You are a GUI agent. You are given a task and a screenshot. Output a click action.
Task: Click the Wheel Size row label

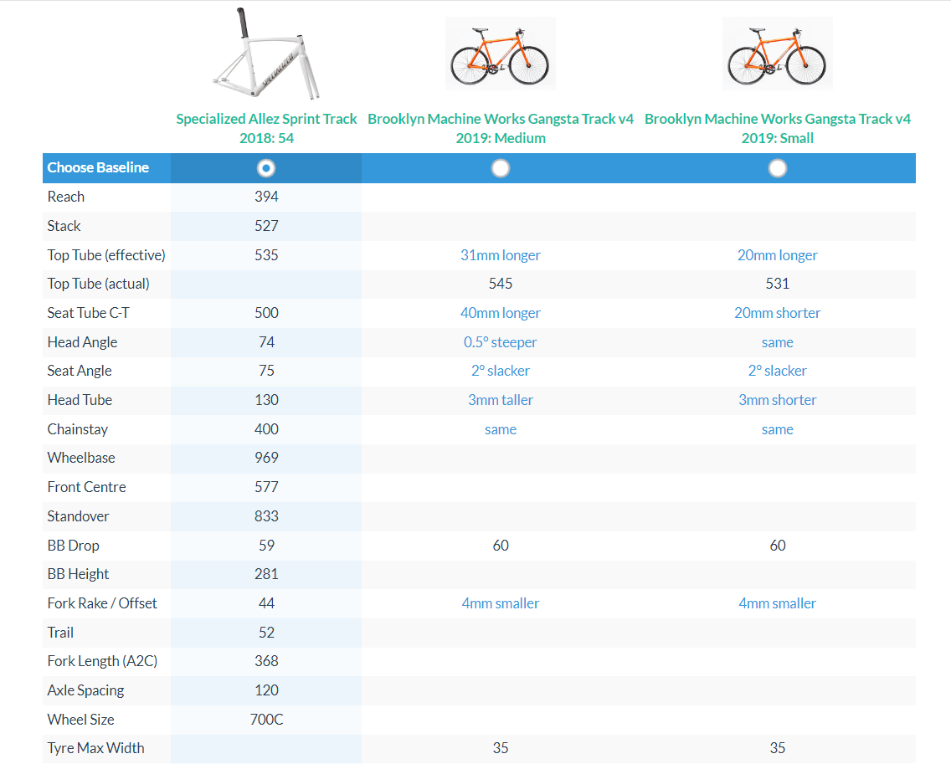pos(80,719)
